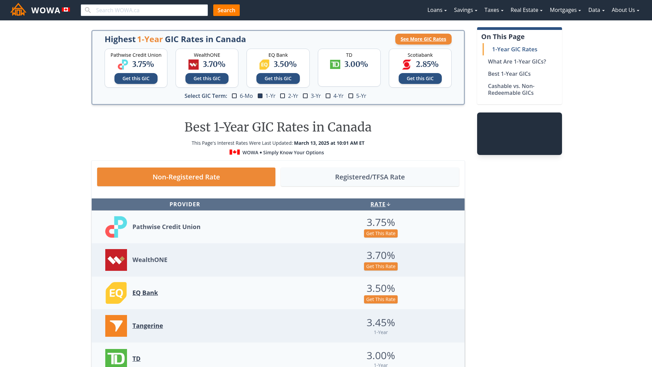Image resolution: width=652 pixels, height=367 pixels.
Task: Expand the Savings dropdown menu
Action: (466, 10)
